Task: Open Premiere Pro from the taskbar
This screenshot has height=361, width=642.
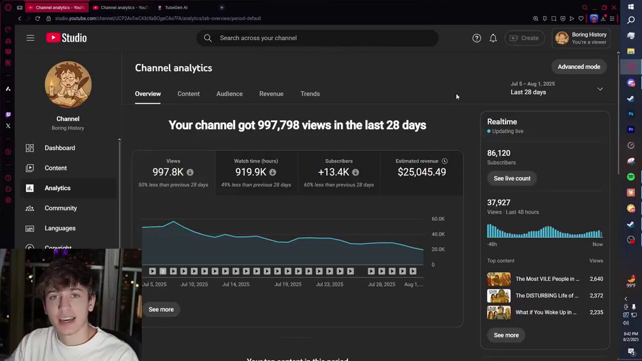Action: point(631,129)
